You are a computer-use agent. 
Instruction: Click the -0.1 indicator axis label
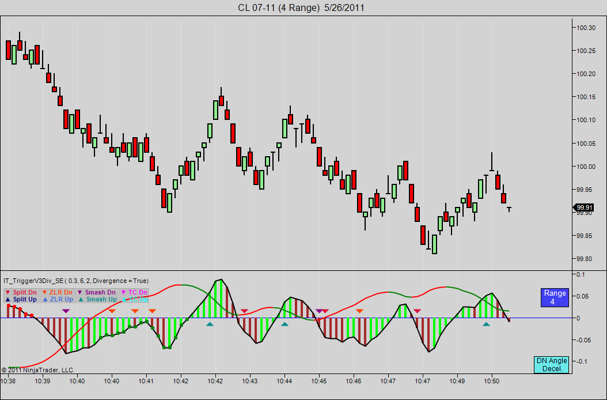point(583,361)
